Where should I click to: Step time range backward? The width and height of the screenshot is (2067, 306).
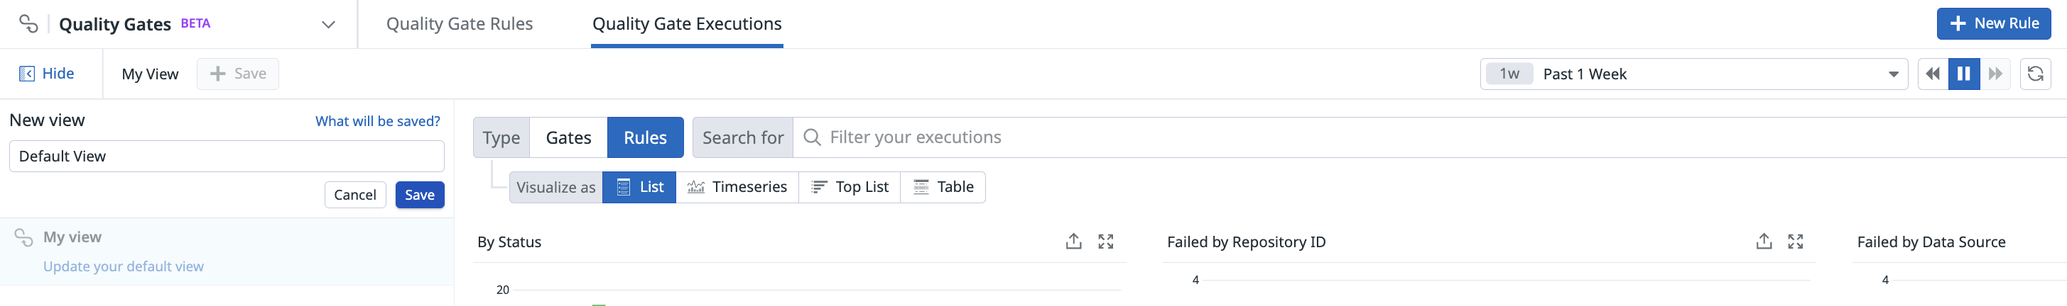point(1932,74)
